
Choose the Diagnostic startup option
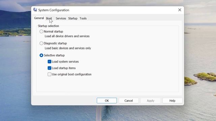point(41,43)
